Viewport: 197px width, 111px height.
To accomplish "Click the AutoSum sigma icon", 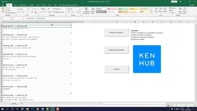I will tap(170, 8).
